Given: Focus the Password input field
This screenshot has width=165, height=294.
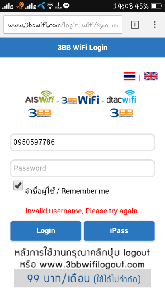Looking at the screenshot, I should point(82,168).
